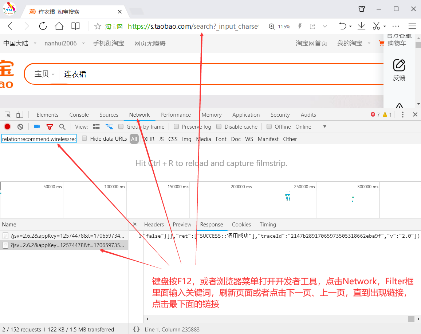Open network search magnifier icon
The width and height of the screenshot is (421, 334).
[x=62, y=127]
